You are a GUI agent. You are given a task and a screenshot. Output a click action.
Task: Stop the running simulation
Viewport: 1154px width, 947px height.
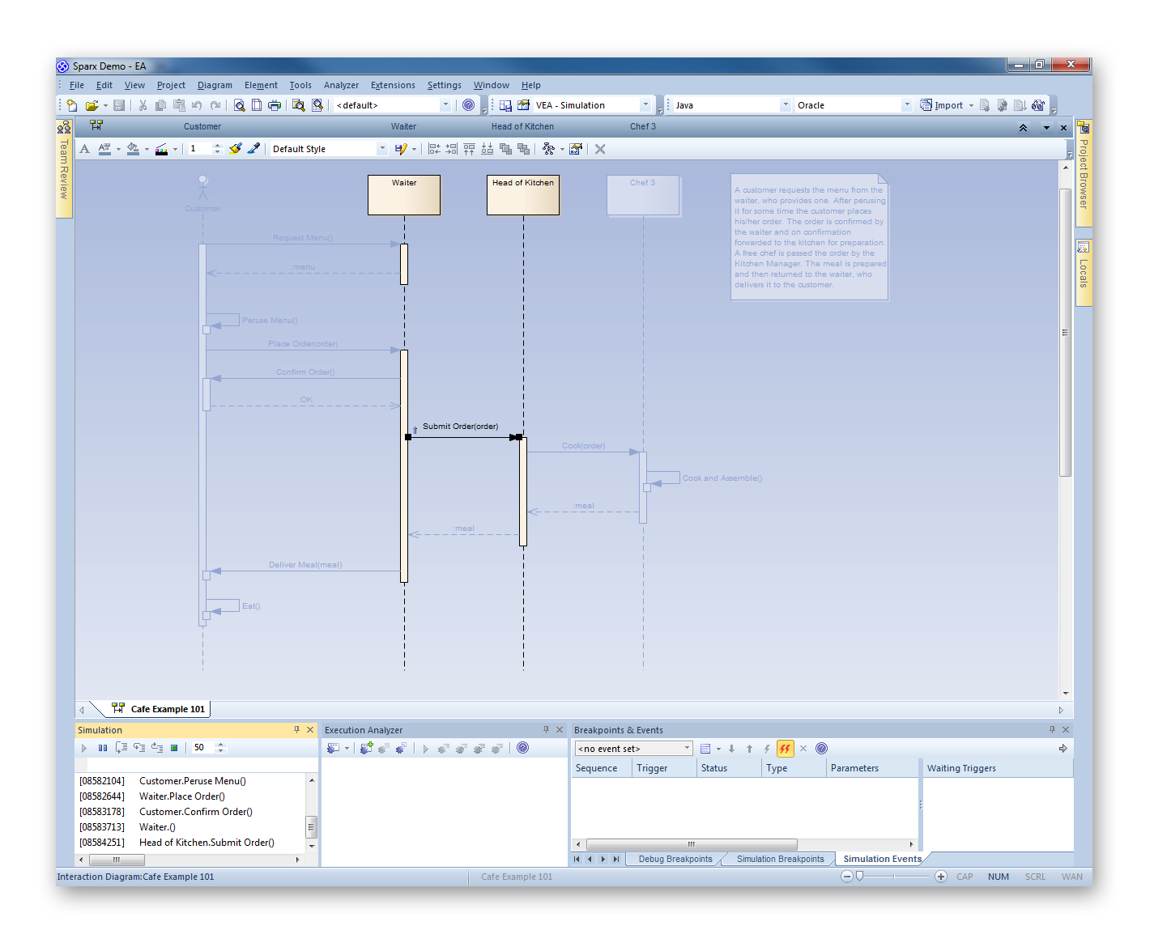point(174,748)
